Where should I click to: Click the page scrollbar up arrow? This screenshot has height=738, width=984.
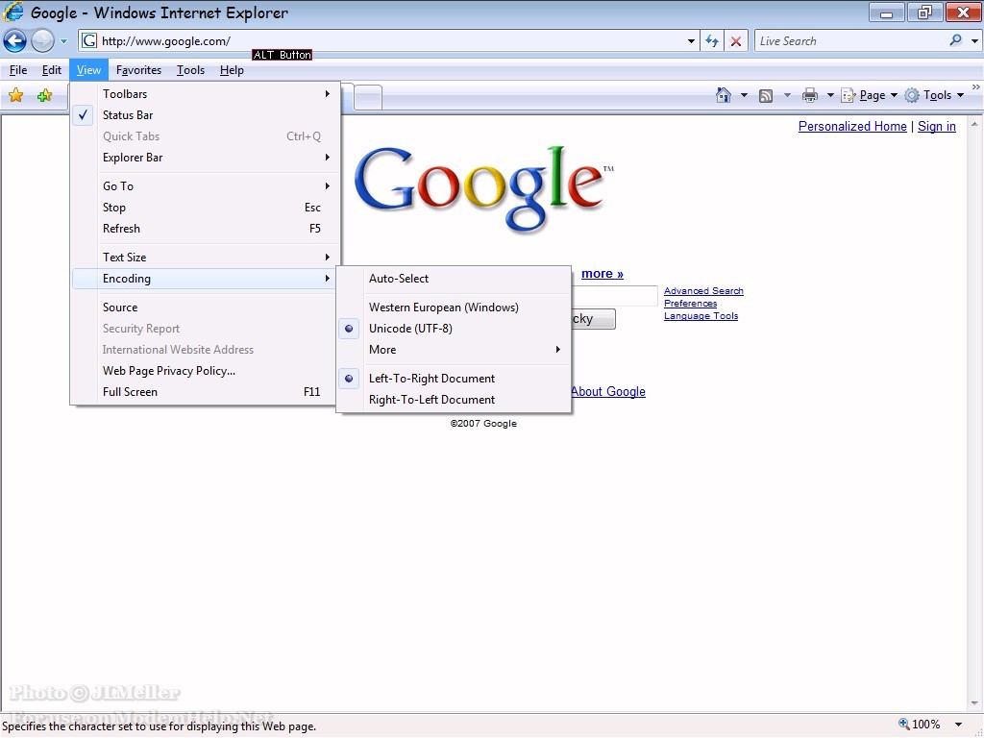(974, 124)
